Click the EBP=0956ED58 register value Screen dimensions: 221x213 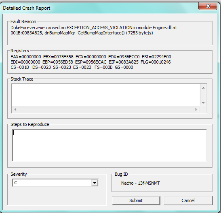pyautogui.click(x=58, y=62)
